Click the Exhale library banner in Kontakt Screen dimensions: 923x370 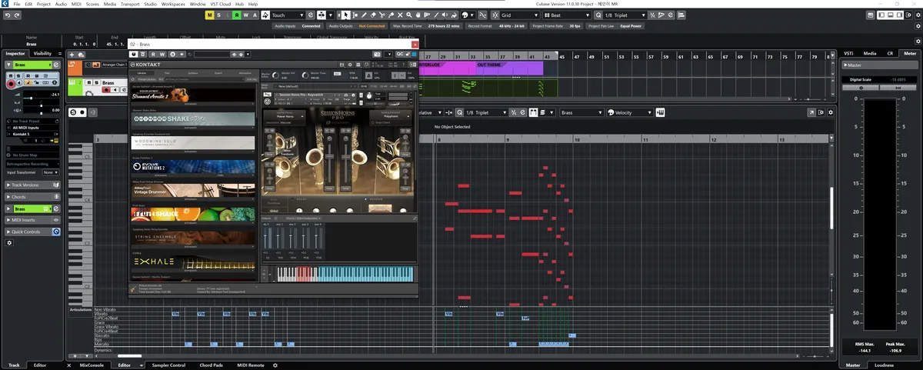tap(192, 262)
